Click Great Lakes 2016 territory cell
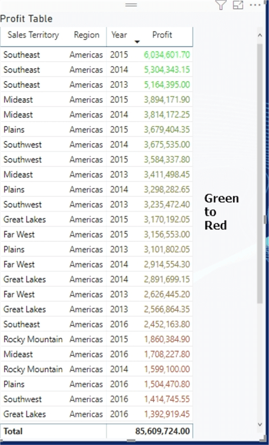 [25, 414]
